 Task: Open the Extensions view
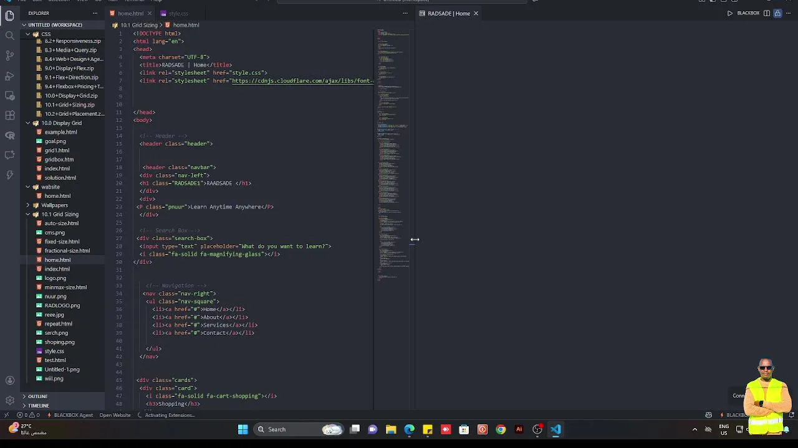click(9, 115)
